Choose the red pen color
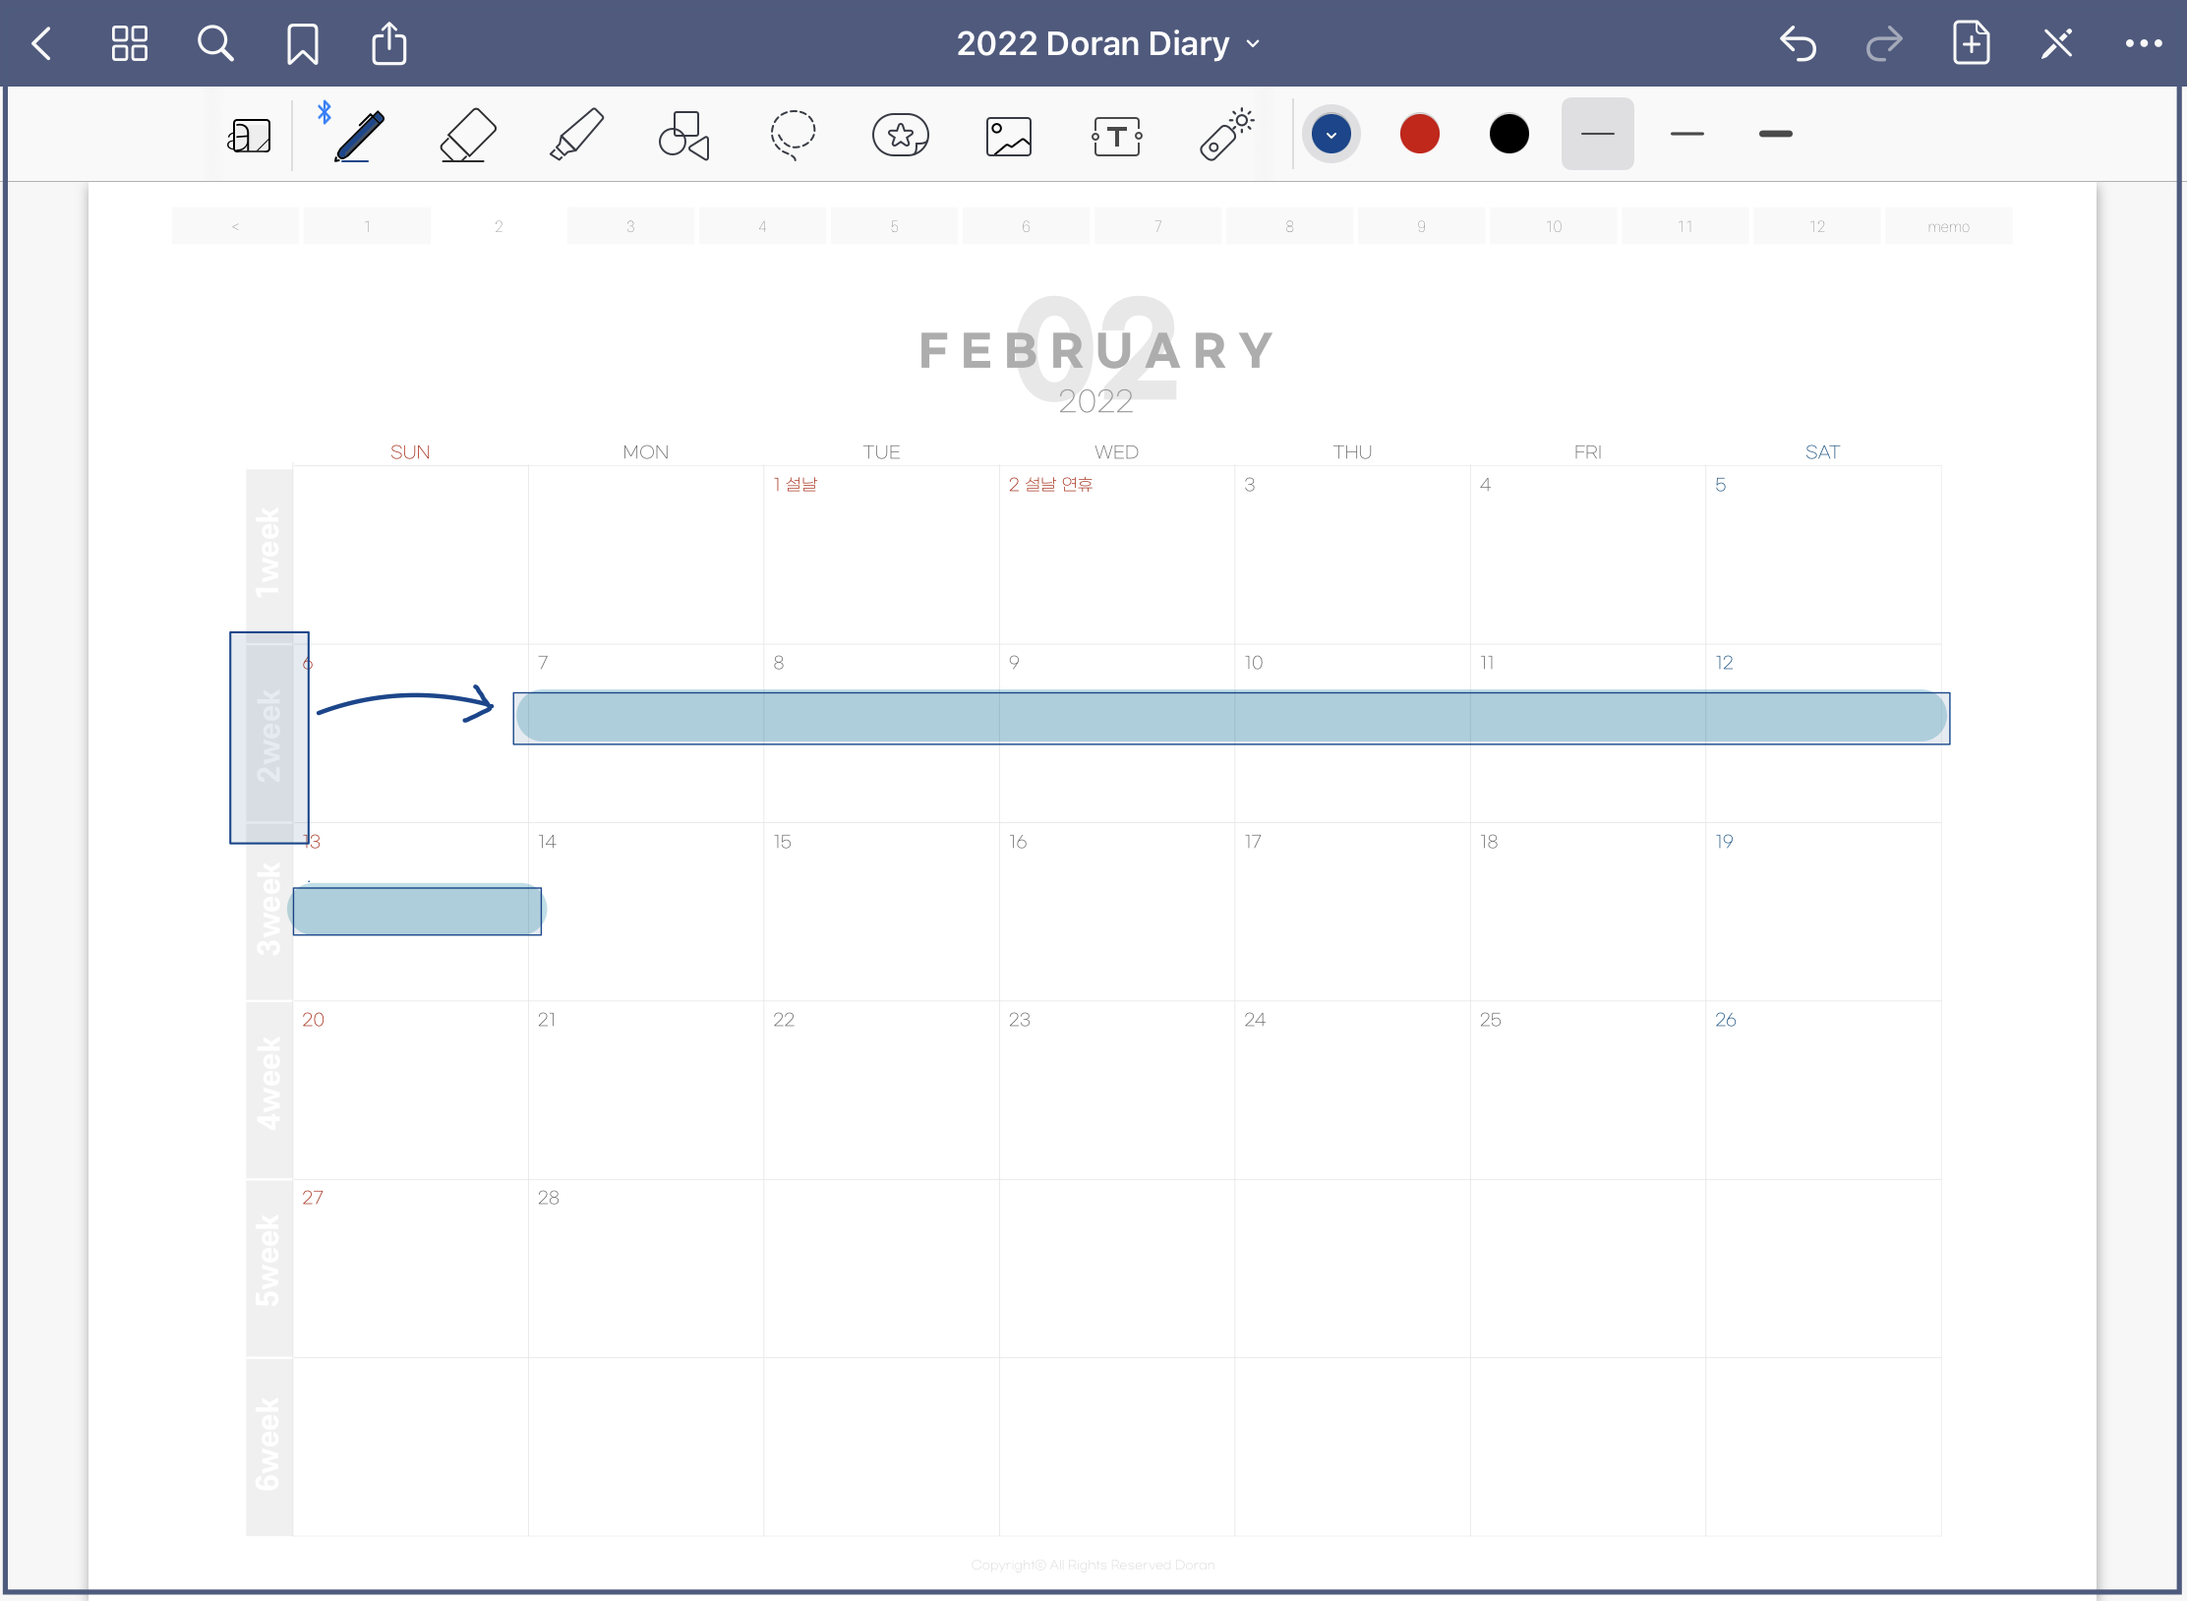The image size is (2187, 1601). (1419, 134)
